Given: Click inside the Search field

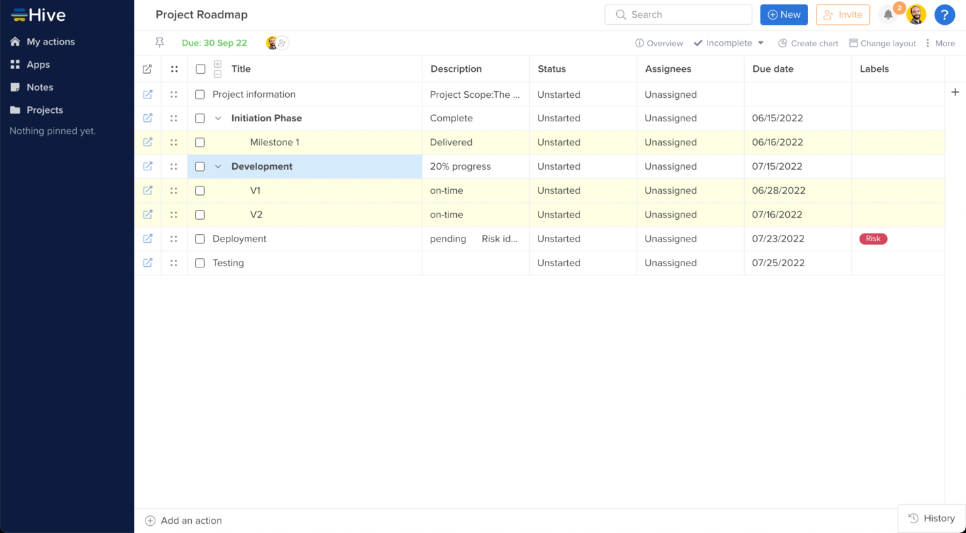Looking at the screenshot, I should pos(679,14).
